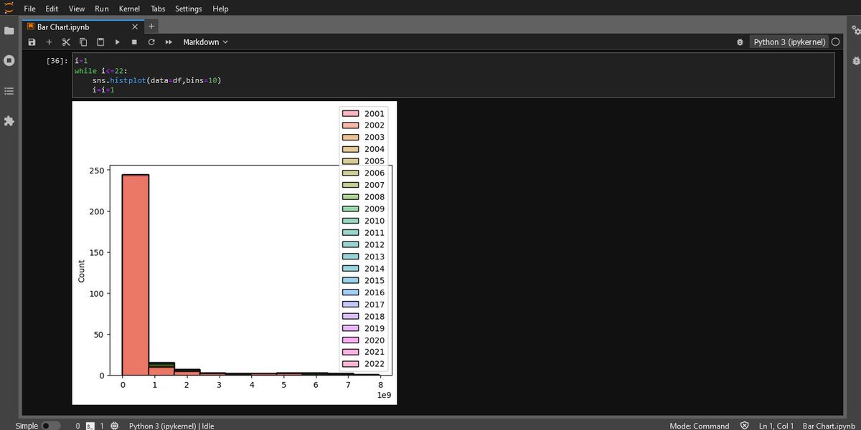The image size is (861, 430).
Task: Insert a cell below with plus icon
Action: 49,42
